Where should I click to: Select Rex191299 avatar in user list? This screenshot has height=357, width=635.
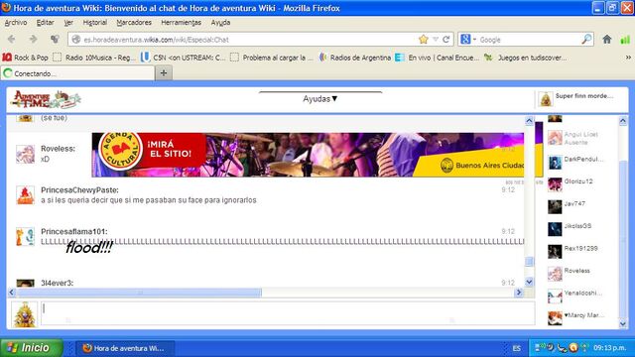click(x=555, y=251)
